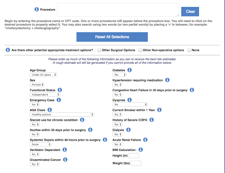
Task: Click the info icon beside Procedure
Action: click(x=37, y=9)
